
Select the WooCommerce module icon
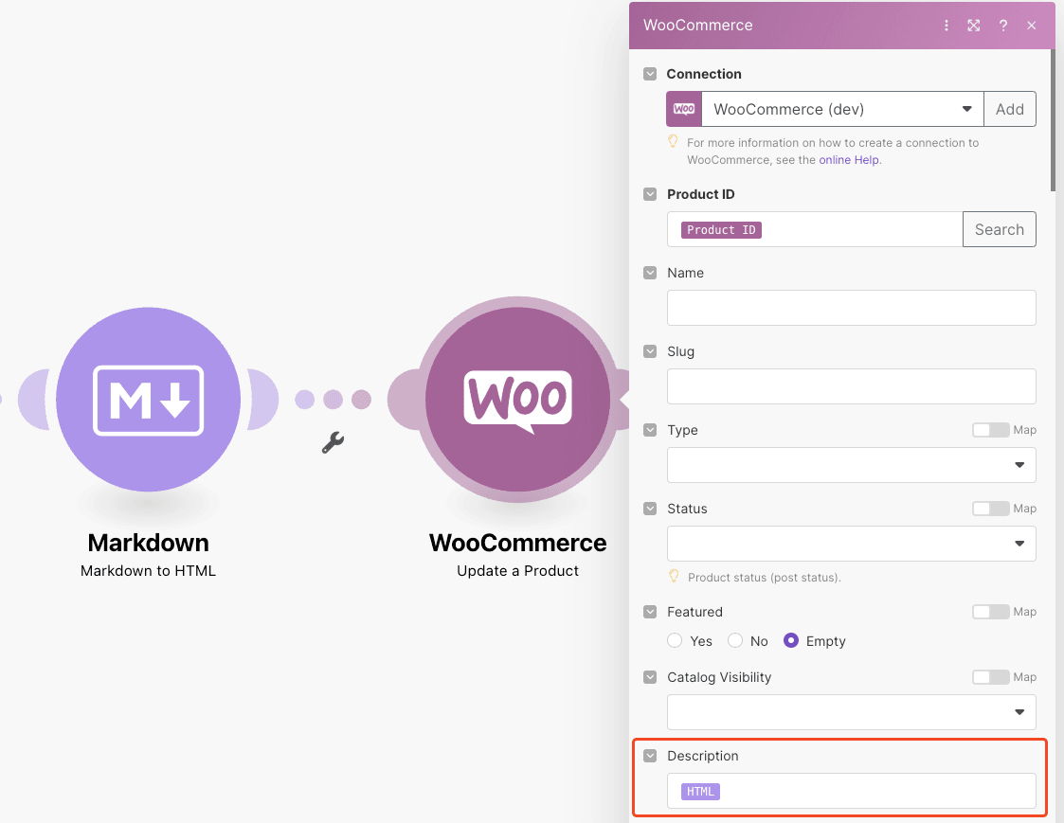[517, 400]
